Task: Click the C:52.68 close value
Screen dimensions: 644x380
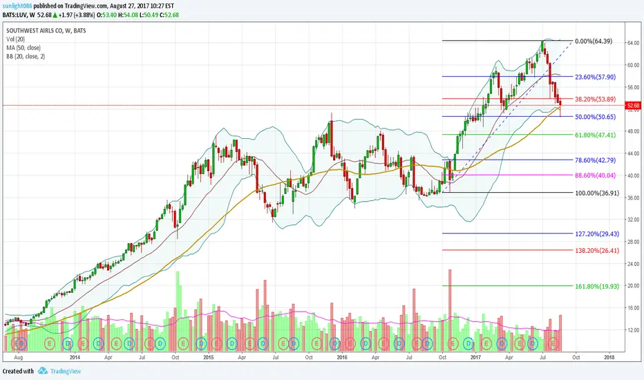Action: 169,15
